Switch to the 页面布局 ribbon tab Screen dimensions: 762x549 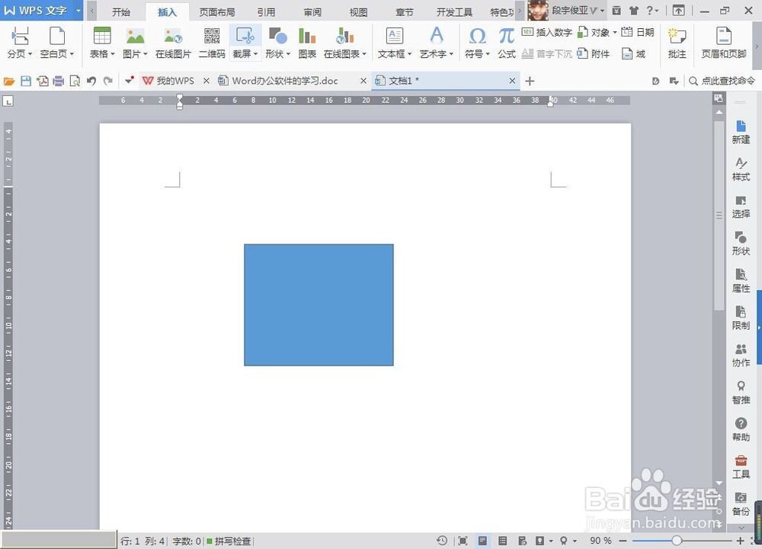pos(216,12)
